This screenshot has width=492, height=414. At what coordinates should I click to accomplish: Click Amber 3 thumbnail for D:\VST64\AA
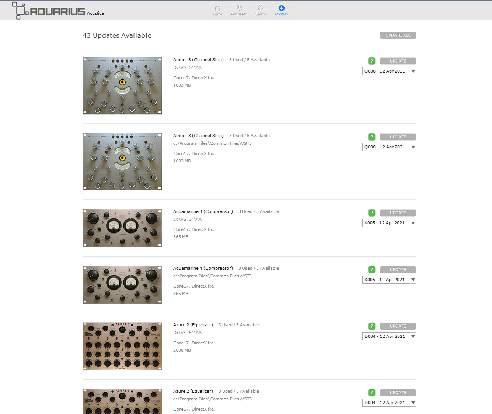[x=122, y=86]
